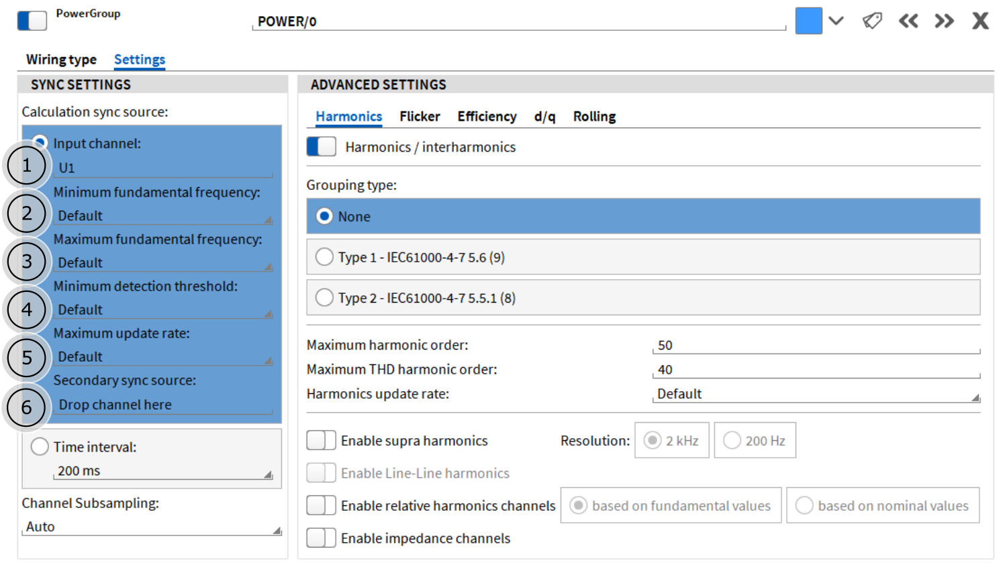Edit Maximum THD harmonic order value 40
Viewport: 997px width, 563px height.
coord(816,370)
